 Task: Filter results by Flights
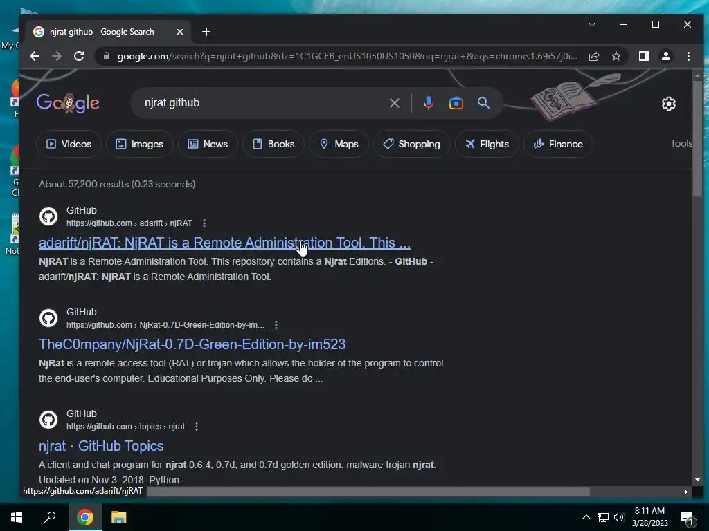pos(487,144)
